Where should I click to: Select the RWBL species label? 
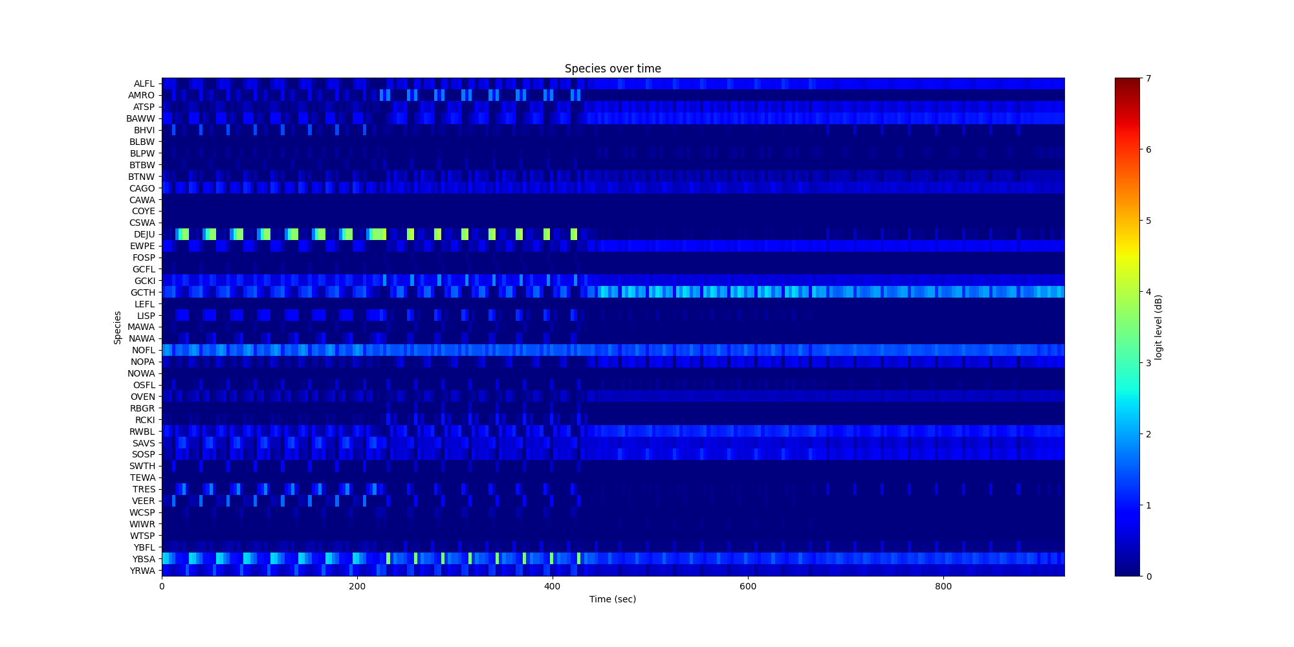point(142,432)
